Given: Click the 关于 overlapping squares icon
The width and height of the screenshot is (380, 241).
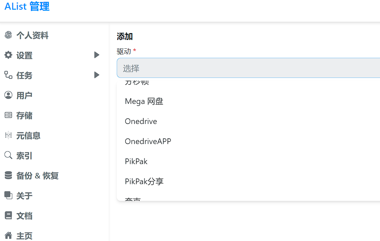Looking at the screenshot, I should pyautogui.click(x=8, y=195).
